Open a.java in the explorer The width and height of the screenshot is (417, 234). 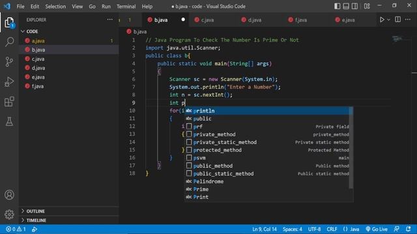point(69,41)
